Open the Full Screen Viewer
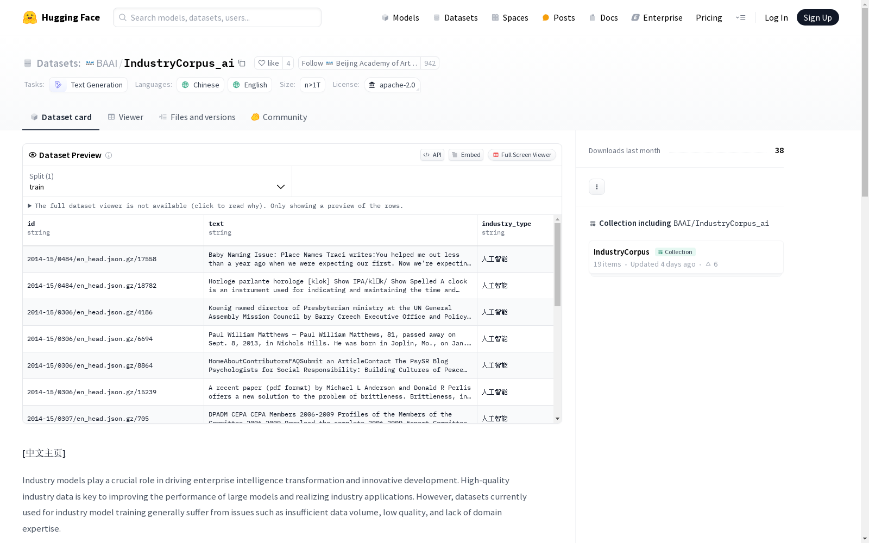This screenshot has width=869, height=543. point(522,155)
